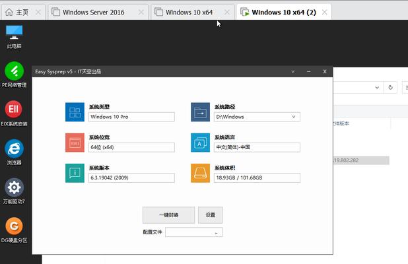Open Easy Sysprep title bar dropdown arrow

[293, 71]
